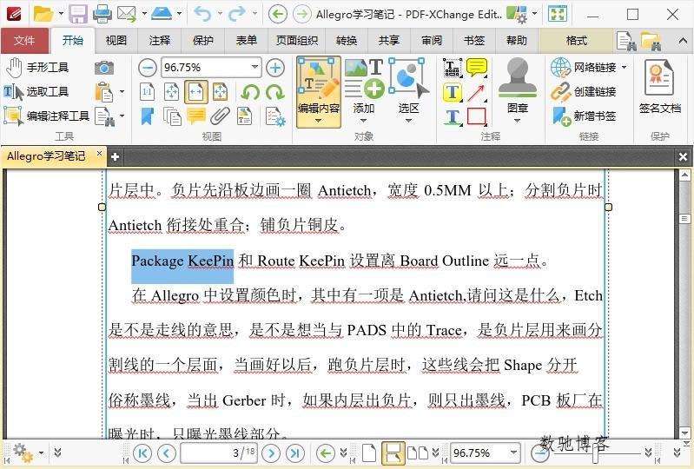
Task: Go to previous view using green back arrow
Action: (277, 14)
